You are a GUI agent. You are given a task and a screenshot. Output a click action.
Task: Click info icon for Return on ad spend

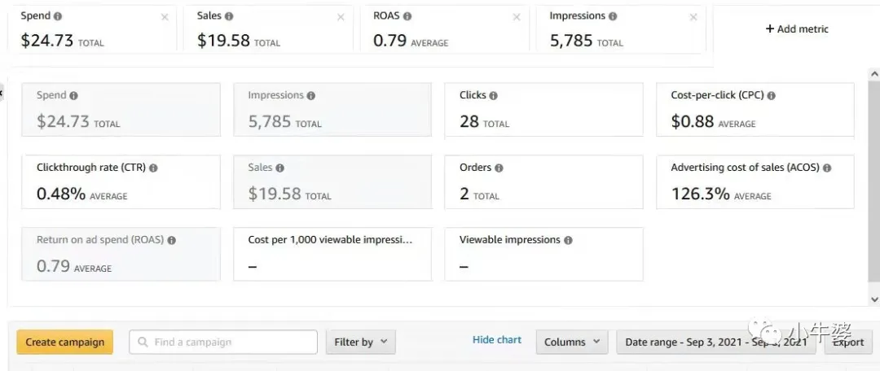point(171,240)
